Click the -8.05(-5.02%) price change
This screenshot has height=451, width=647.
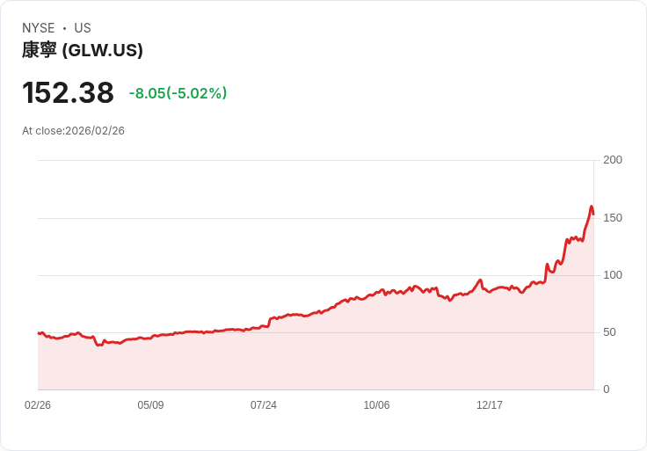178,93
